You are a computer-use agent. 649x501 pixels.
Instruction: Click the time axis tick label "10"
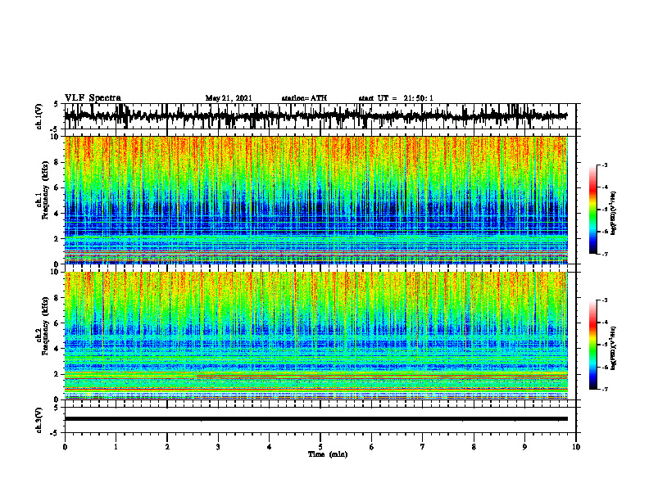tap(576, 447)
